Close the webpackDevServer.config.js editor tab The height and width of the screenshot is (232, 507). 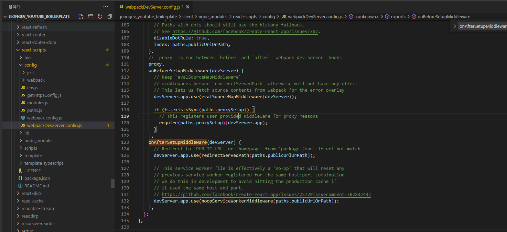(187, 7)
